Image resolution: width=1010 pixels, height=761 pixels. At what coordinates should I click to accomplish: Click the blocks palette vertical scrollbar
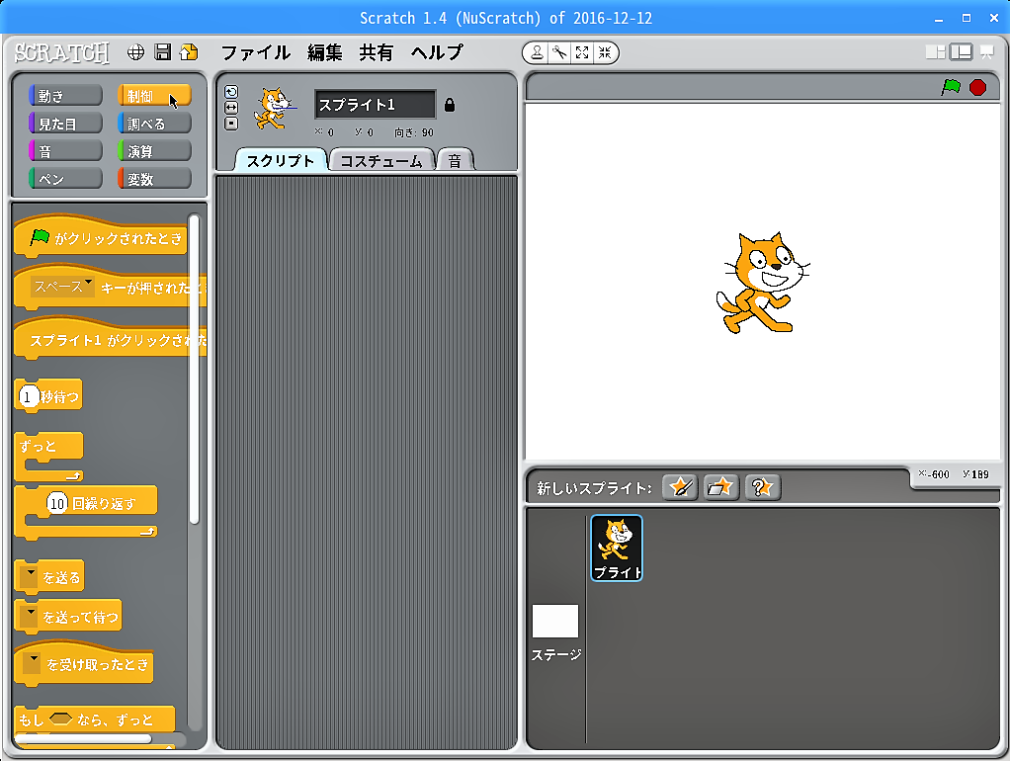pos(194,370)
